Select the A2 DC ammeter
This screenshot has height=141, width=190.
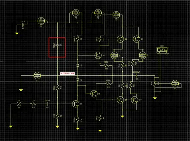(98, 13)
